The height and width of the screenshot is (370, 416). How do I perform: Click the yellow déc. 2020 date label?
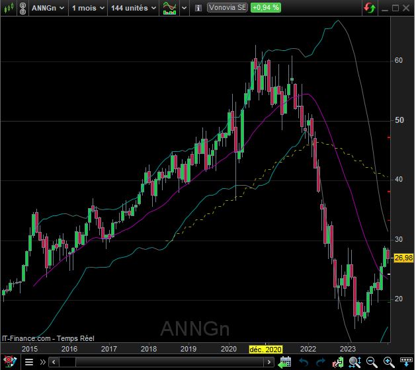(x=266, y=350)
